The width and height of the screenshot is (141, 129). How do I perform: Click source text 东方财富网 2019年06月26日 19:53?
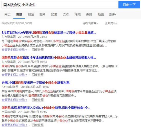point(24,62)
